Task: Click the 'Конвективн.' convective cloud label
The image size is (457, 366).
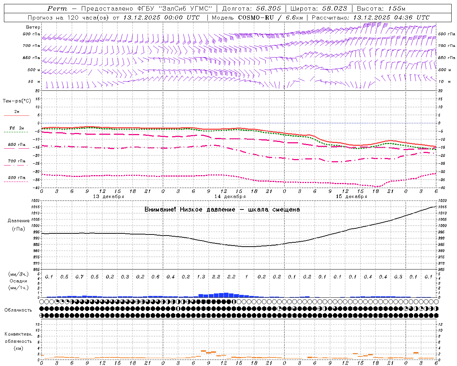Action: (x=18, y=334)
